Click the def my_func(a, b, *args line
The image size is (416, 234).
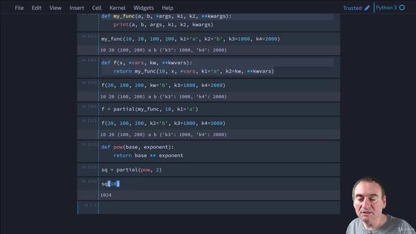click(166, 16)
